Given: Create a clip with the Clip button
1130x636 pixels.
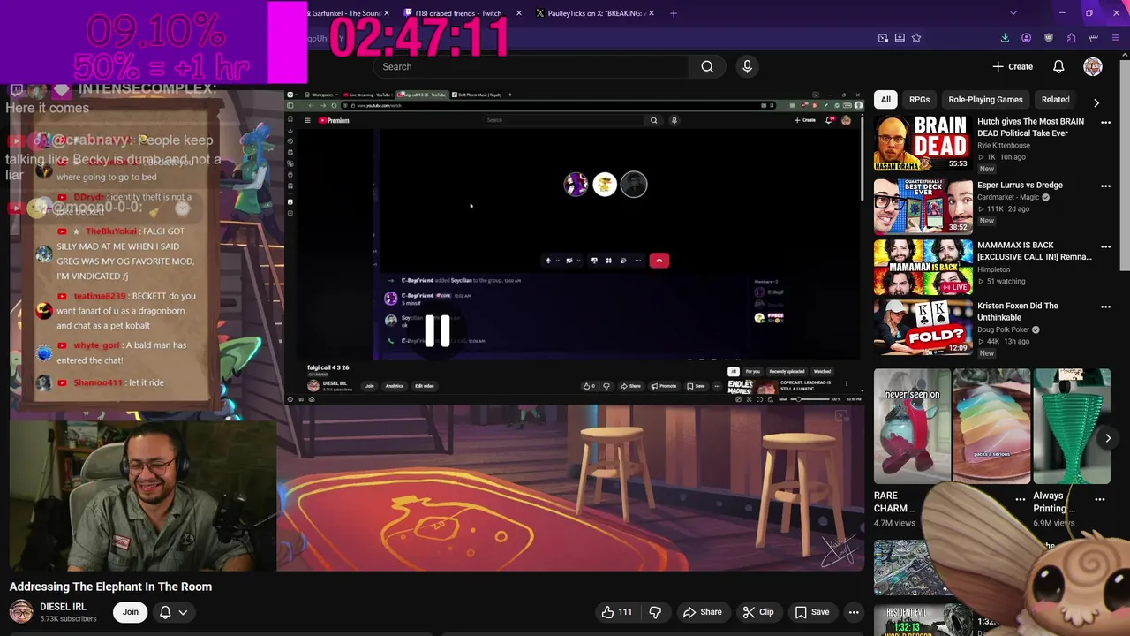Looking at the screenshot, I should [757, 612].
